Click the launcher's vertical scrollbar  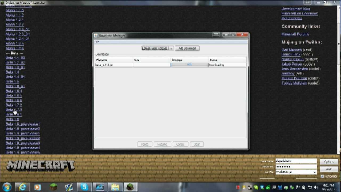tap(339, 79)
